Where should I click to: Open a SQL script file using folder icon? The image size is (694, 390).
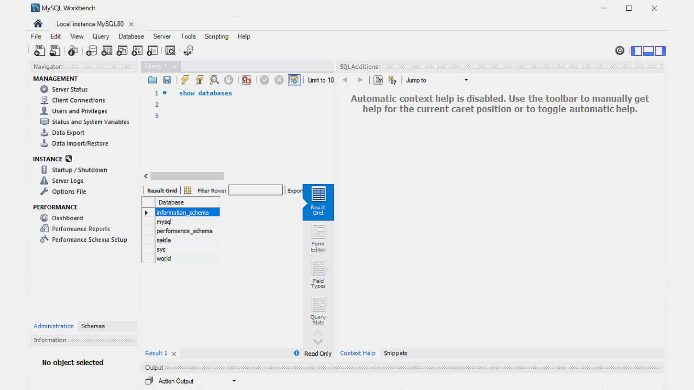point(153,80)
